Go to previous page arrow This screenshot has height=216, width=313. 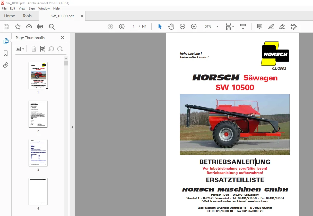click(x=110, y=27)
